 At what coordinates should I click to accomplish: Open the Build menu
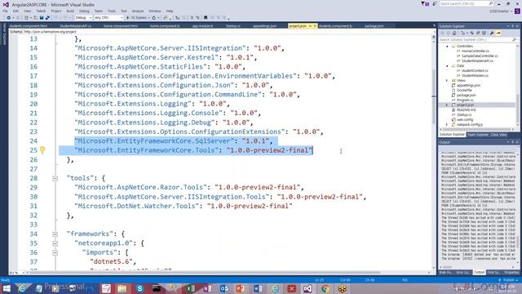point(70,11)
